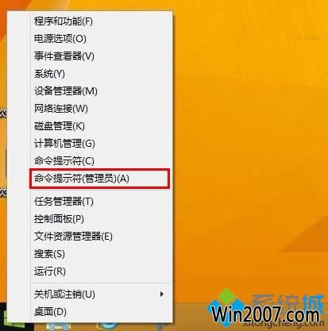Open the blue taskbar browser icon
Viewport: 328px width, 331px height.
coord(107,326)
